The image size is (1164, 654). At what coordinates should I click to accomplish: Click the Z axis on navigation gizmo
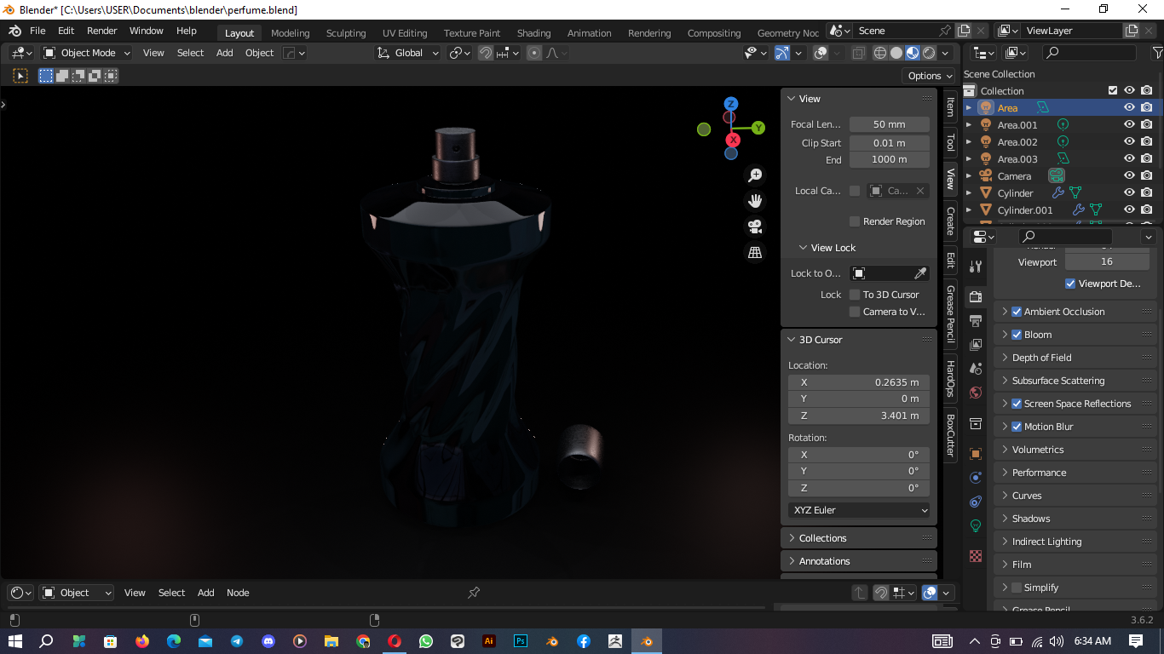tap(730, 104)
